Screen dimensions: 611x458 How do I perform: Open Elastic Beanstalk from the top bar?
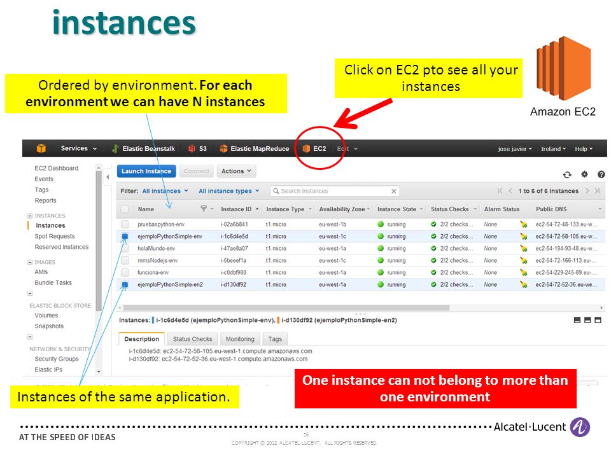[x=143, y=148]
